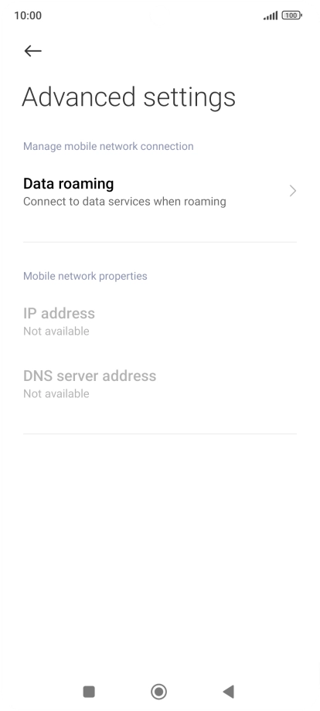Tap 'Not available' under IP address

(x=56, y=332)
